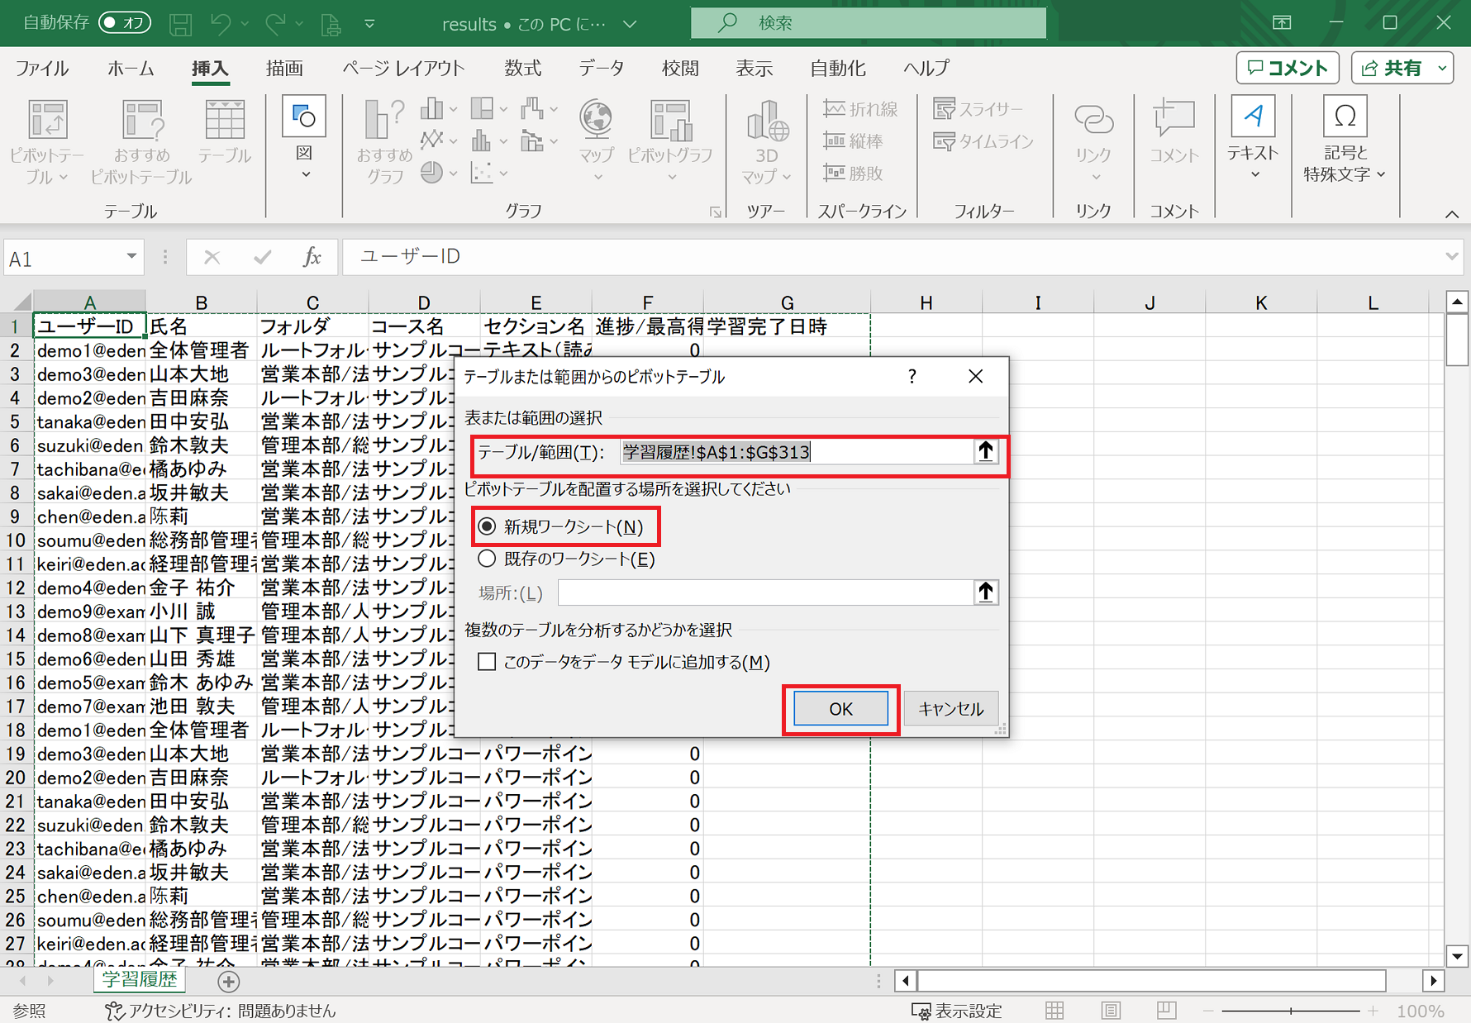
Task: Click the insert function fx icon
Action: pyautogui.click(x=312, y=257)
